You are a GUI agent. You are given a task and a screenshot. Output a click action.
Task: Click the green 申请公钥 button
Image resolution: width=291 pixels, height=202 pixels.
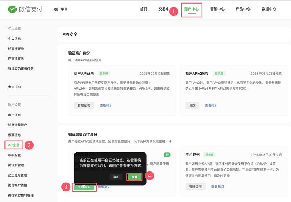point(84,187)
